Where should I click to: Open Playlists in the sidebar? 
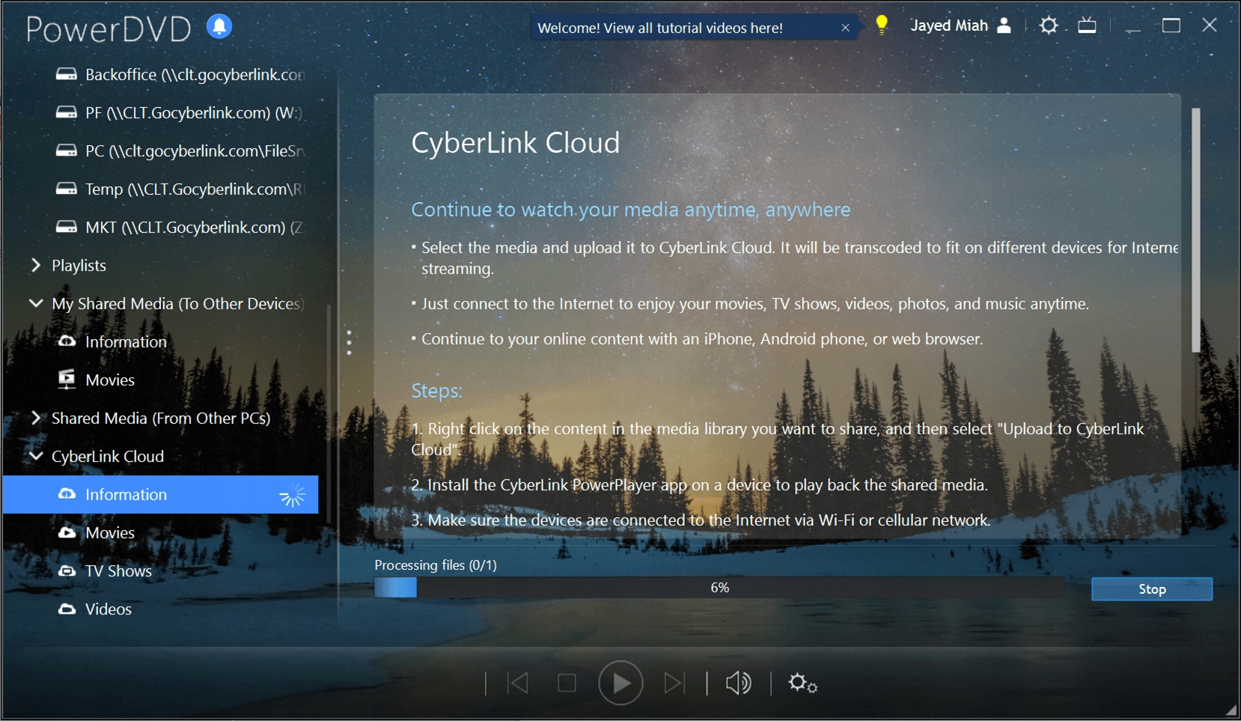[x=79, y=265]
